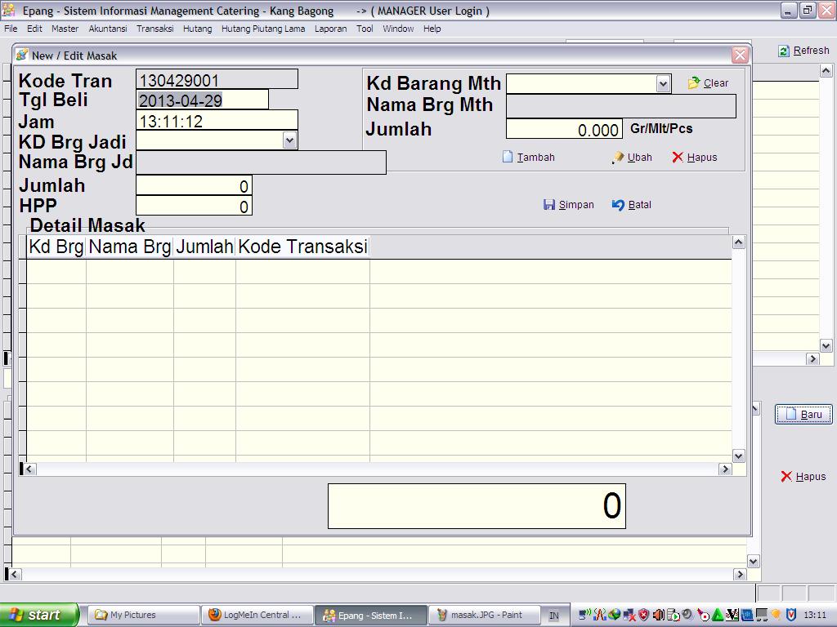The image size is (837, 627).
Task: Click the Ubah pencil edit icon
Action: pos(618,158)
